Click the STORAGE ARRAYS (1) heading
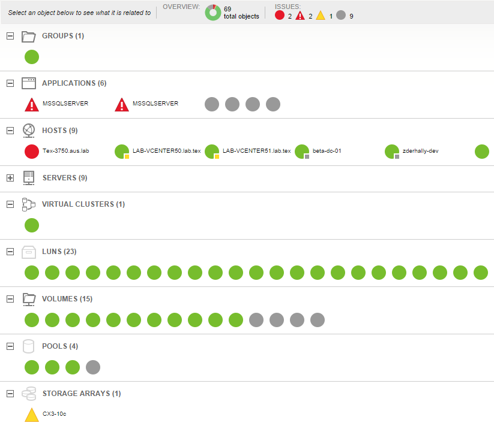 click(82, 394)
